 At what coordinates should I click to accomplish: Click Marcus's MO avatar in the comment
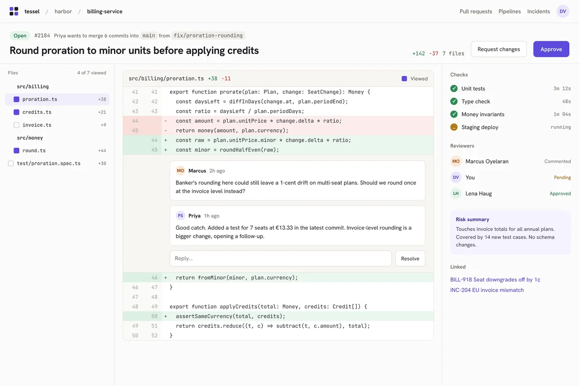(x=180, y=171)
